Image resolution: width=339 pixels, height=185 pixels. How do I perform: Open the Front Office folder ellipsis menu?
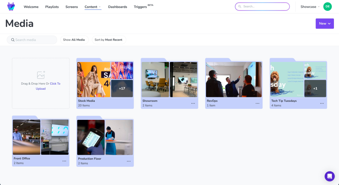click(x=64, y=161)
